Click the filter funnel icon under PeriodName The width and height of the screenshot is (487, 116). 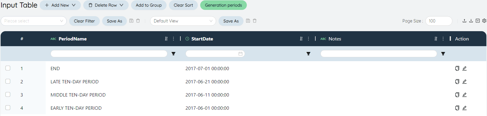click(173, 54)
